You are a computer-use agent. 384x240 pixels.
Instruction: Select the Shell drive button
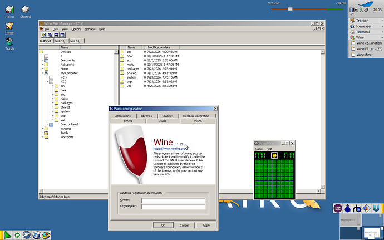46,41
